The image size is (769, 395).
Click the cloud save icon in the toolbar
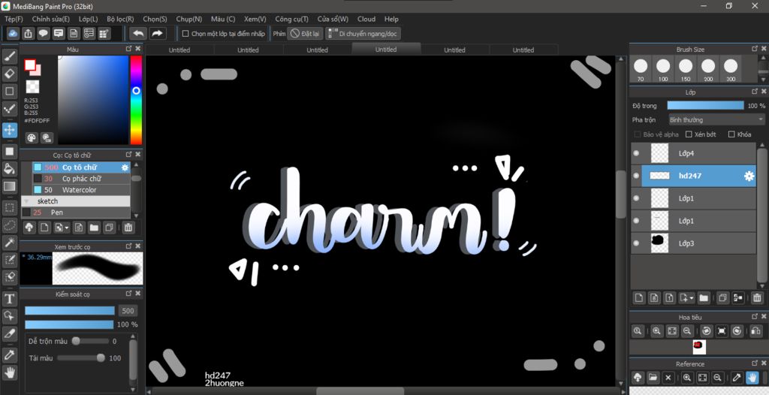point(14,33)
